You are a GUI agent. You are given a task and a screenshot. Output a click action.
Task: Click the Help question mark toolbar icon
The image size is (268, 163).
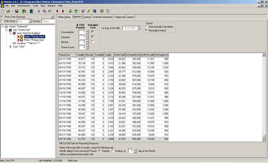point(107,11)
